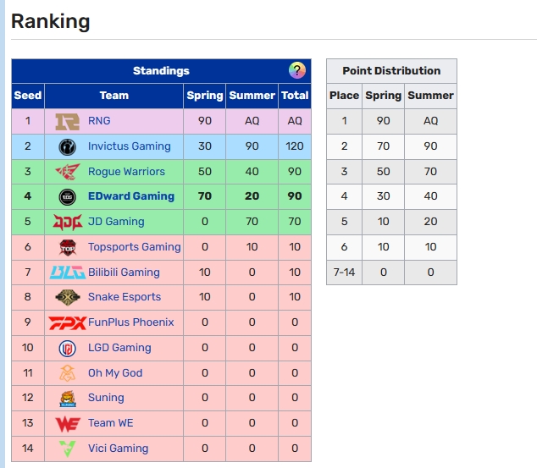This screenshot has height=468, width=537.
Task: Click the Vici Gaming logo icon
Action: click(67, 449)
